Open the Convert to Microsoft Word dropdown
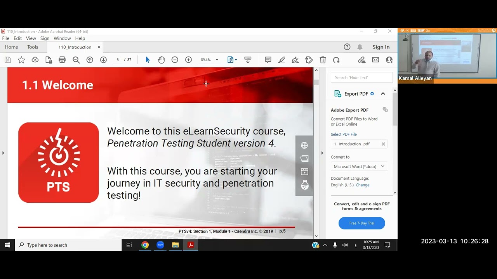This screenshot has width=497, height=279. click(359, 166)
